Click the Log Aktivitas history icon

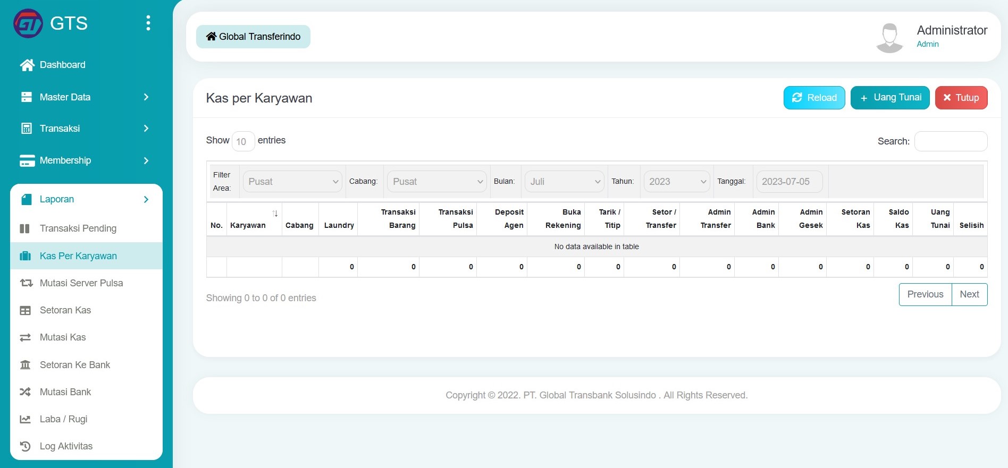25,446
